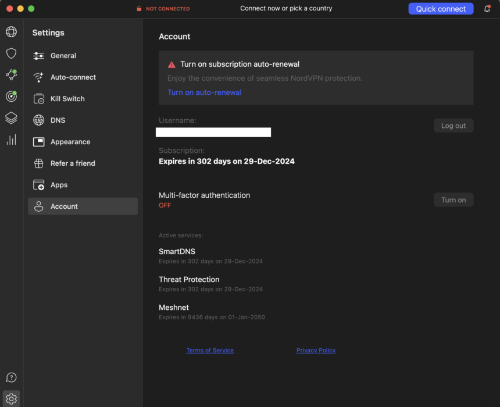The image size is (500, 407).
Task: Log out of the account
Action: 453,125
